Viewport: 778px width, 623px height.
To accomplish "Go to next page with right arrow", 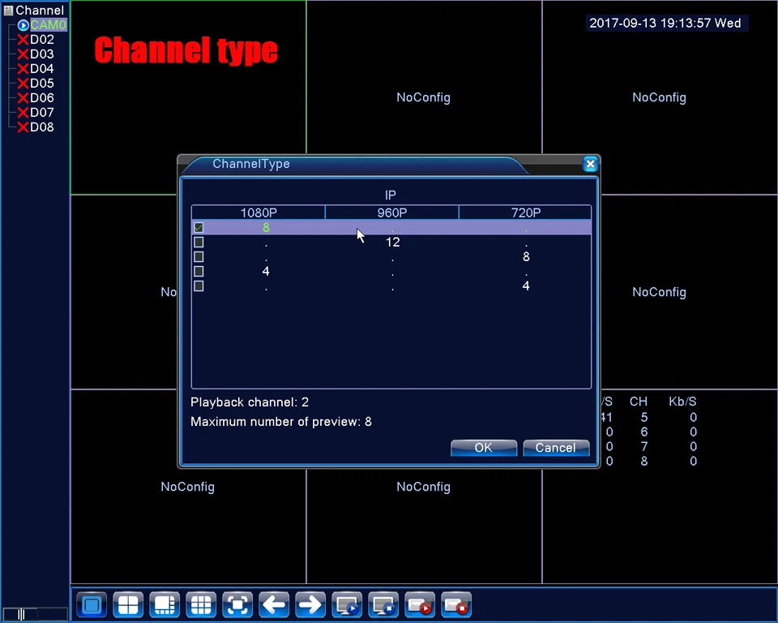I will click(x=310, y=604).
